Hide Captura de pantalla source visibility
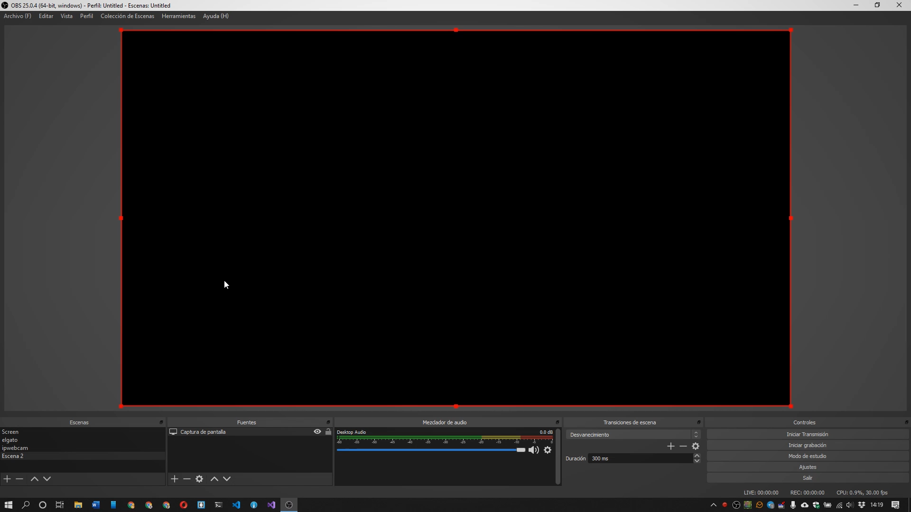911x512 pixels. point(317,431)
